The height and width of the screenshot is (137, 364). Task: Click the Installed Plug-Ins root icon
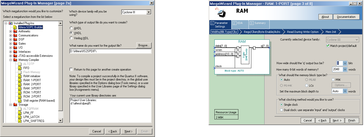pyautogui.click(x=10, y=23)
